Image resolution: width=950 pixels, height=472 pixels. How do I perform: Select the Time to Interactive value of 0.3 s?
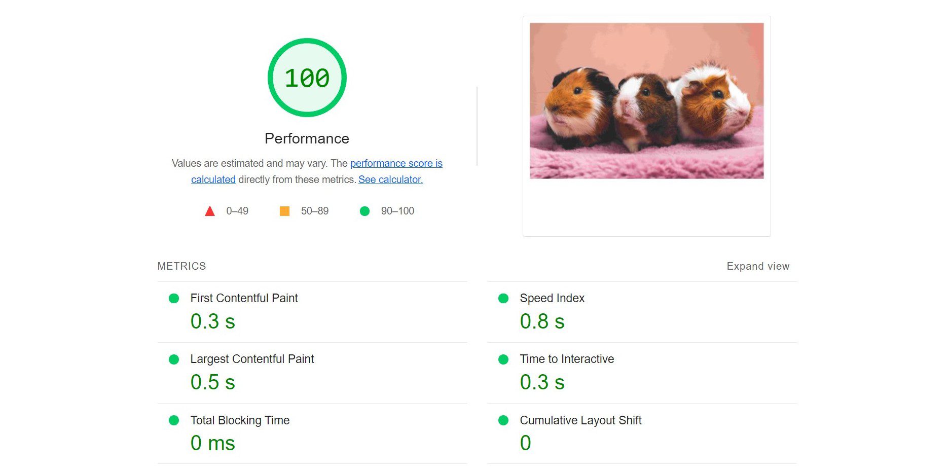(542, 382)
